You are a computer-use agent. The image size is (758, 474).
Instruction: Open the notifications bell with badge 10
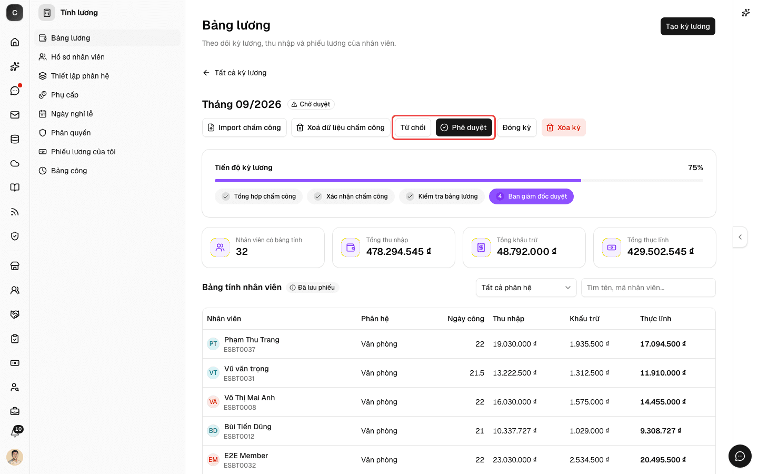[15, 432]
